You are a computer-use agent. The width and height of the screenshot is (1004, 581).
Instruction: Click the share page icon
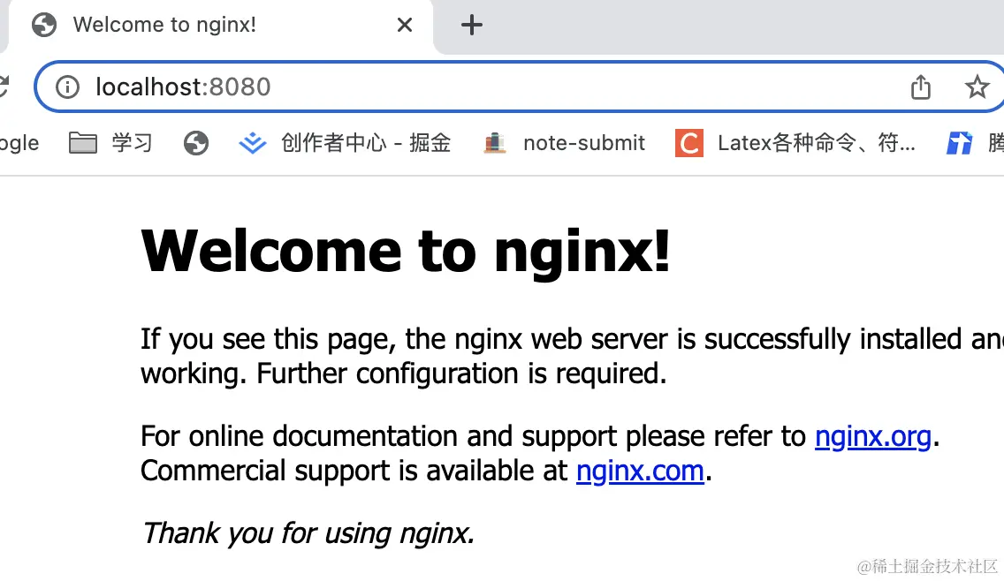click(x=920, y=87)
